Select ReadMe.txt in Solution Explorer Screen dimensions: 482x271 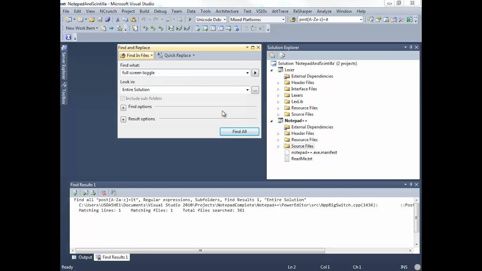pyautogui.click(x=302, y=159)
